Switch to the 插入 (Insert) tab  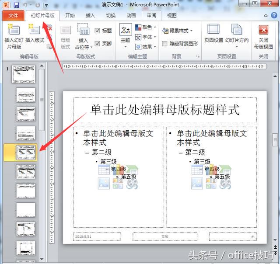coord(91,16)
